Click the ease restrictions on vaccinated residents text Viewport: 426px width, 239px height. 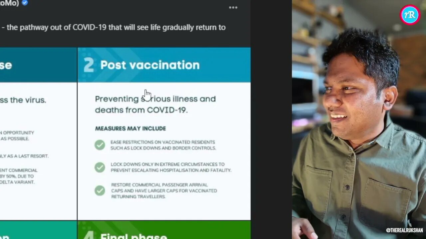(163, 145)
